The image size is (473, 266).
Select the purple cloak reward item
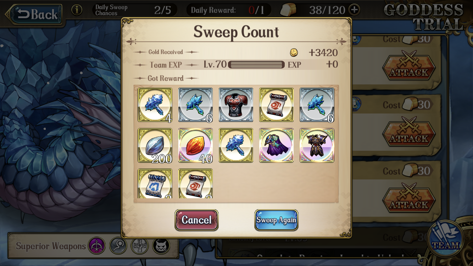pyautogui.click(x=276, y=145)
